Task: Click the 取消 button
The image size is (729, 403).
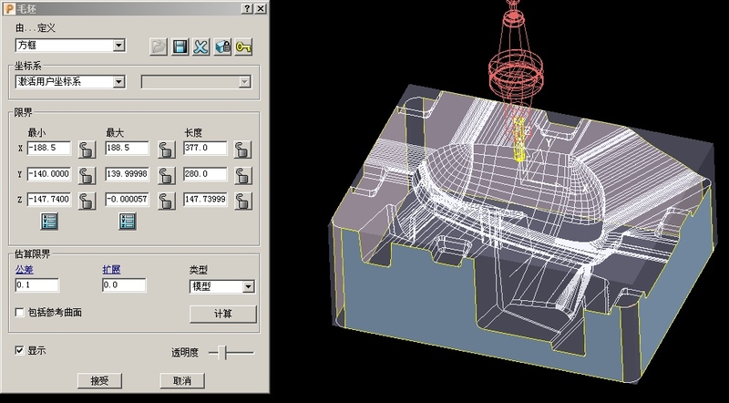Action: point(182,381)
